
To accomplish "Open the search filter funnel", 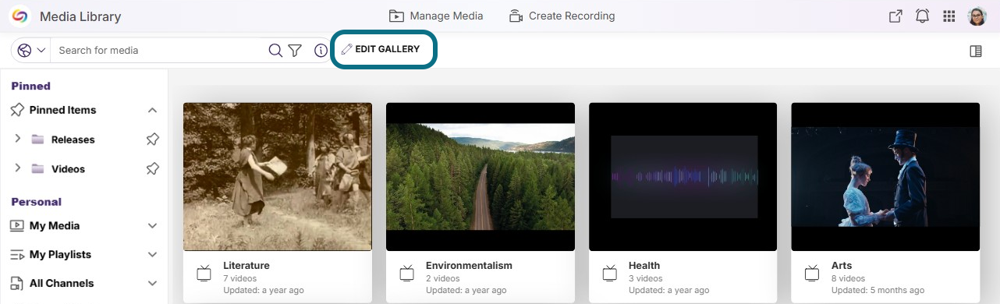I will (295, 50).
